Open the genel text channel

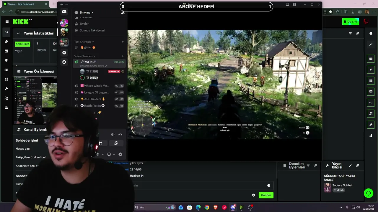[100, 47]
